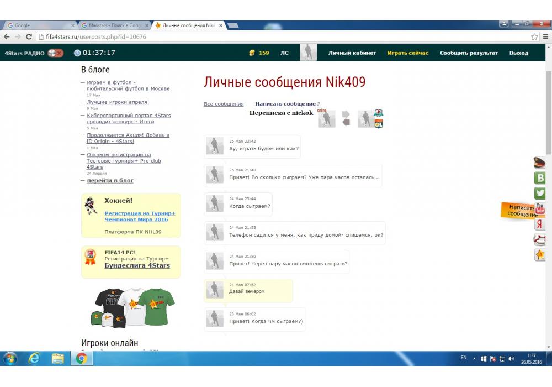Bookmark the page with star icon
This screenshot has width=552, height=387.
[x=534, y=37]
